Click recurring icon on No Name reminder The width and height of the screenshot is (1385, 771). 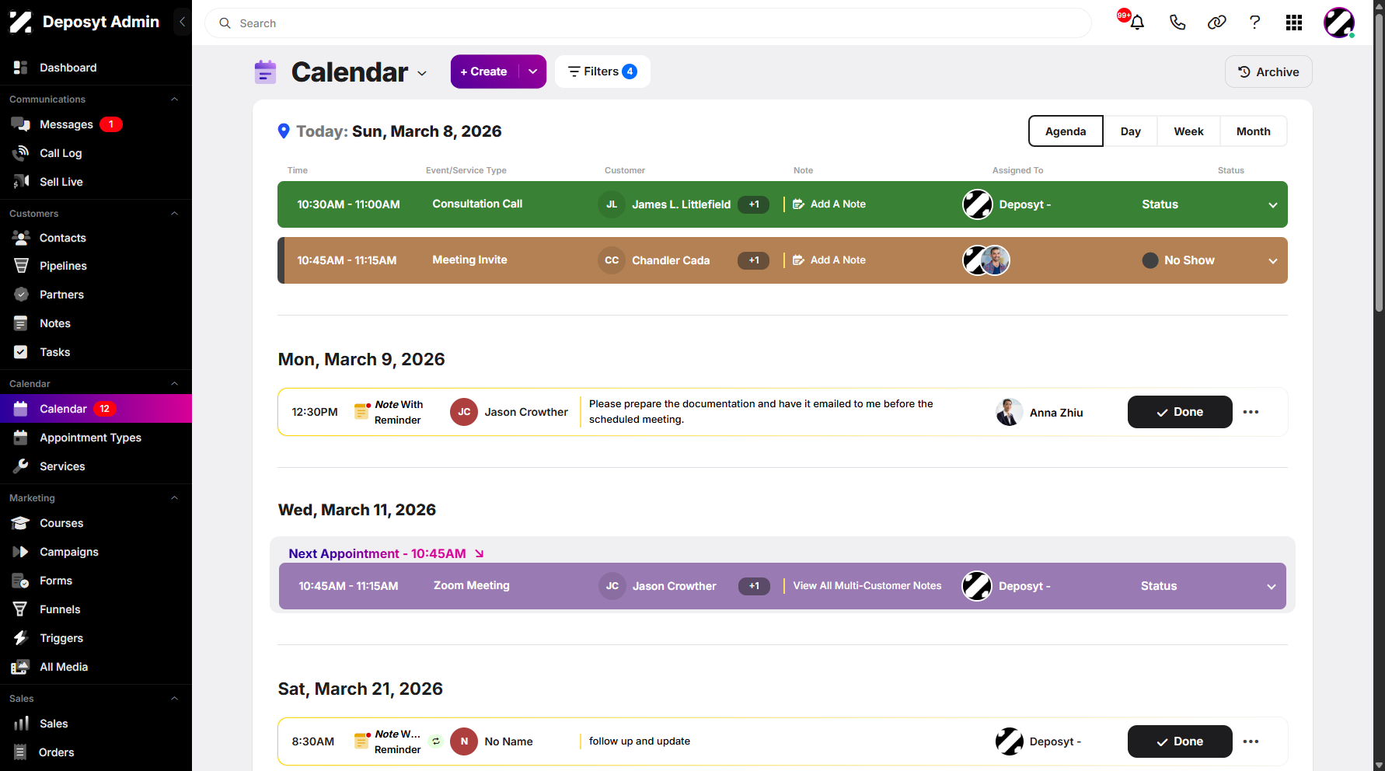(x=436, y=741)
